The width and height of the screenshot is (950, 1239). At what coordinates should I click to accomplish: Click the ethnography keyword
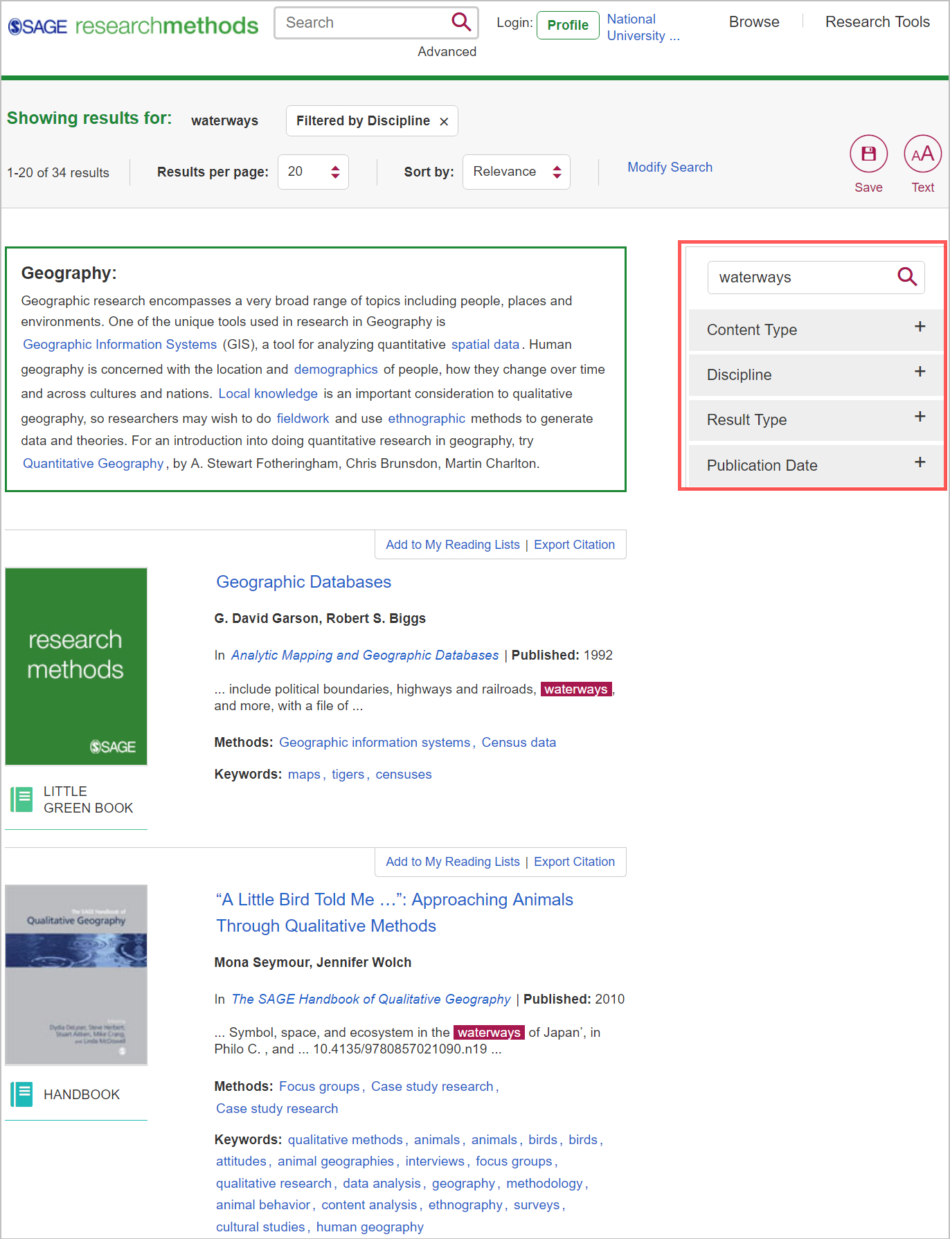click(465, 1204)
